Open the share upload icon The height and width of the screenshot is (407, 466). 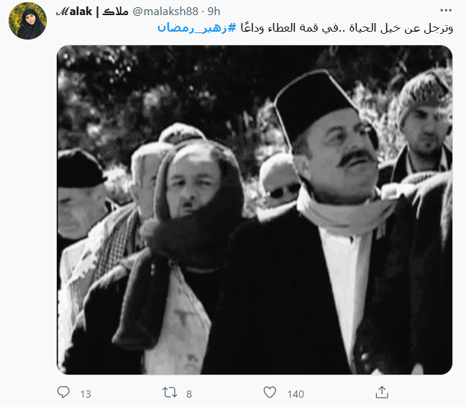tap(382, 392)
